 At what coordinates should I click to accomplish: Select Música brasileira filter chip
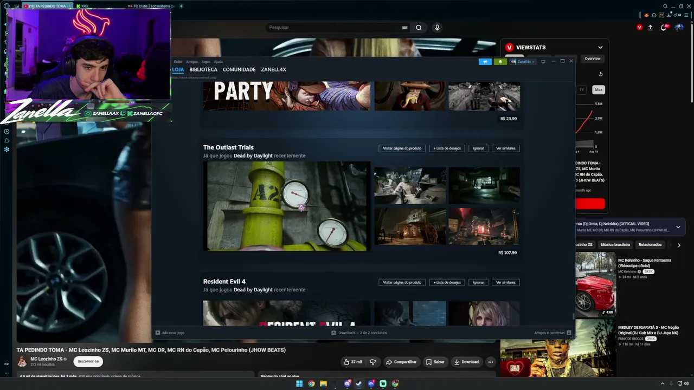[615, 245]
